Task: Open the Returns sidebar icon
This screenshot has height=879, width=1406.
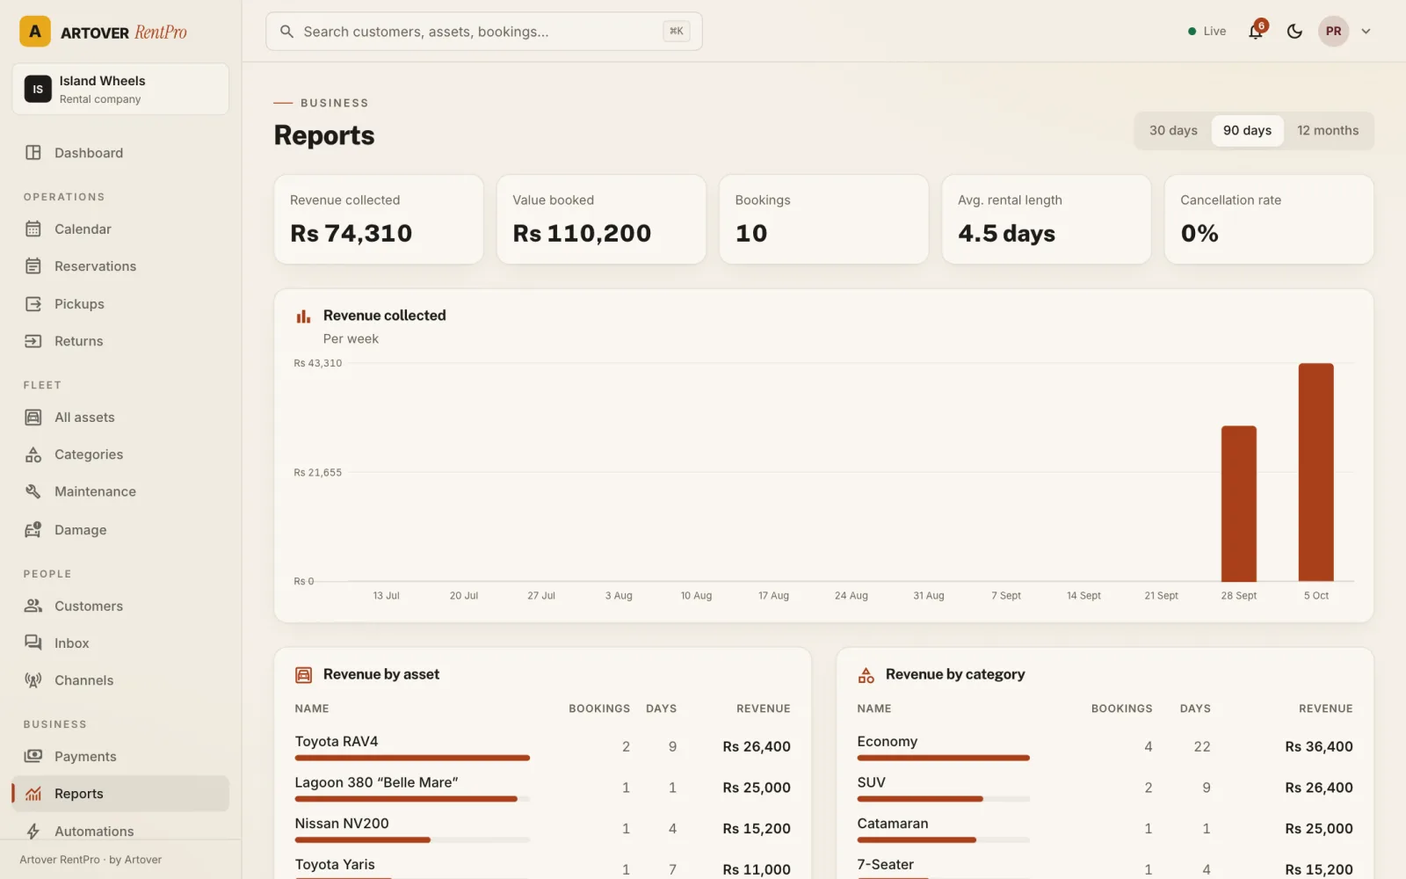Action: tap(33, 341)
